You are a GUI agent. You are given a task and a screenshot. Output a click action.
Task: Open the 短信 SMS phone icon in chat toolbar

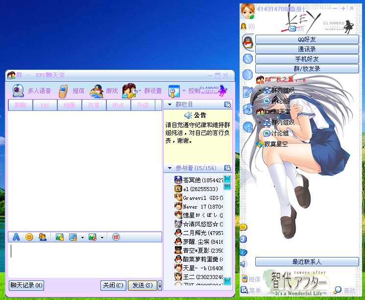[x=63, y=91]
